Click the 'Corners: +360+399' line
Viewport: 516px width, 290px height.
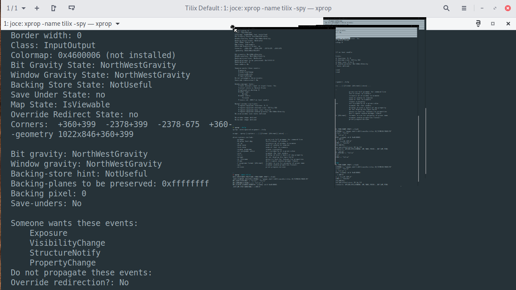(121, 124)
